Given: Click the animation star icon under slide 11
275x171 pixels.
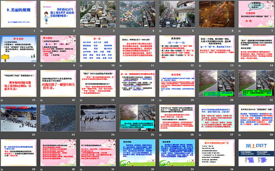Looking at the screenshot, I should coord(121,65).
